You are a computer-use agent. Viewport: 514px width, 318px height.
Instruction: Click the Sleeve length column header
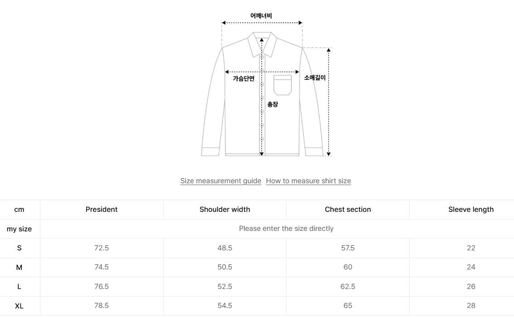471,210
